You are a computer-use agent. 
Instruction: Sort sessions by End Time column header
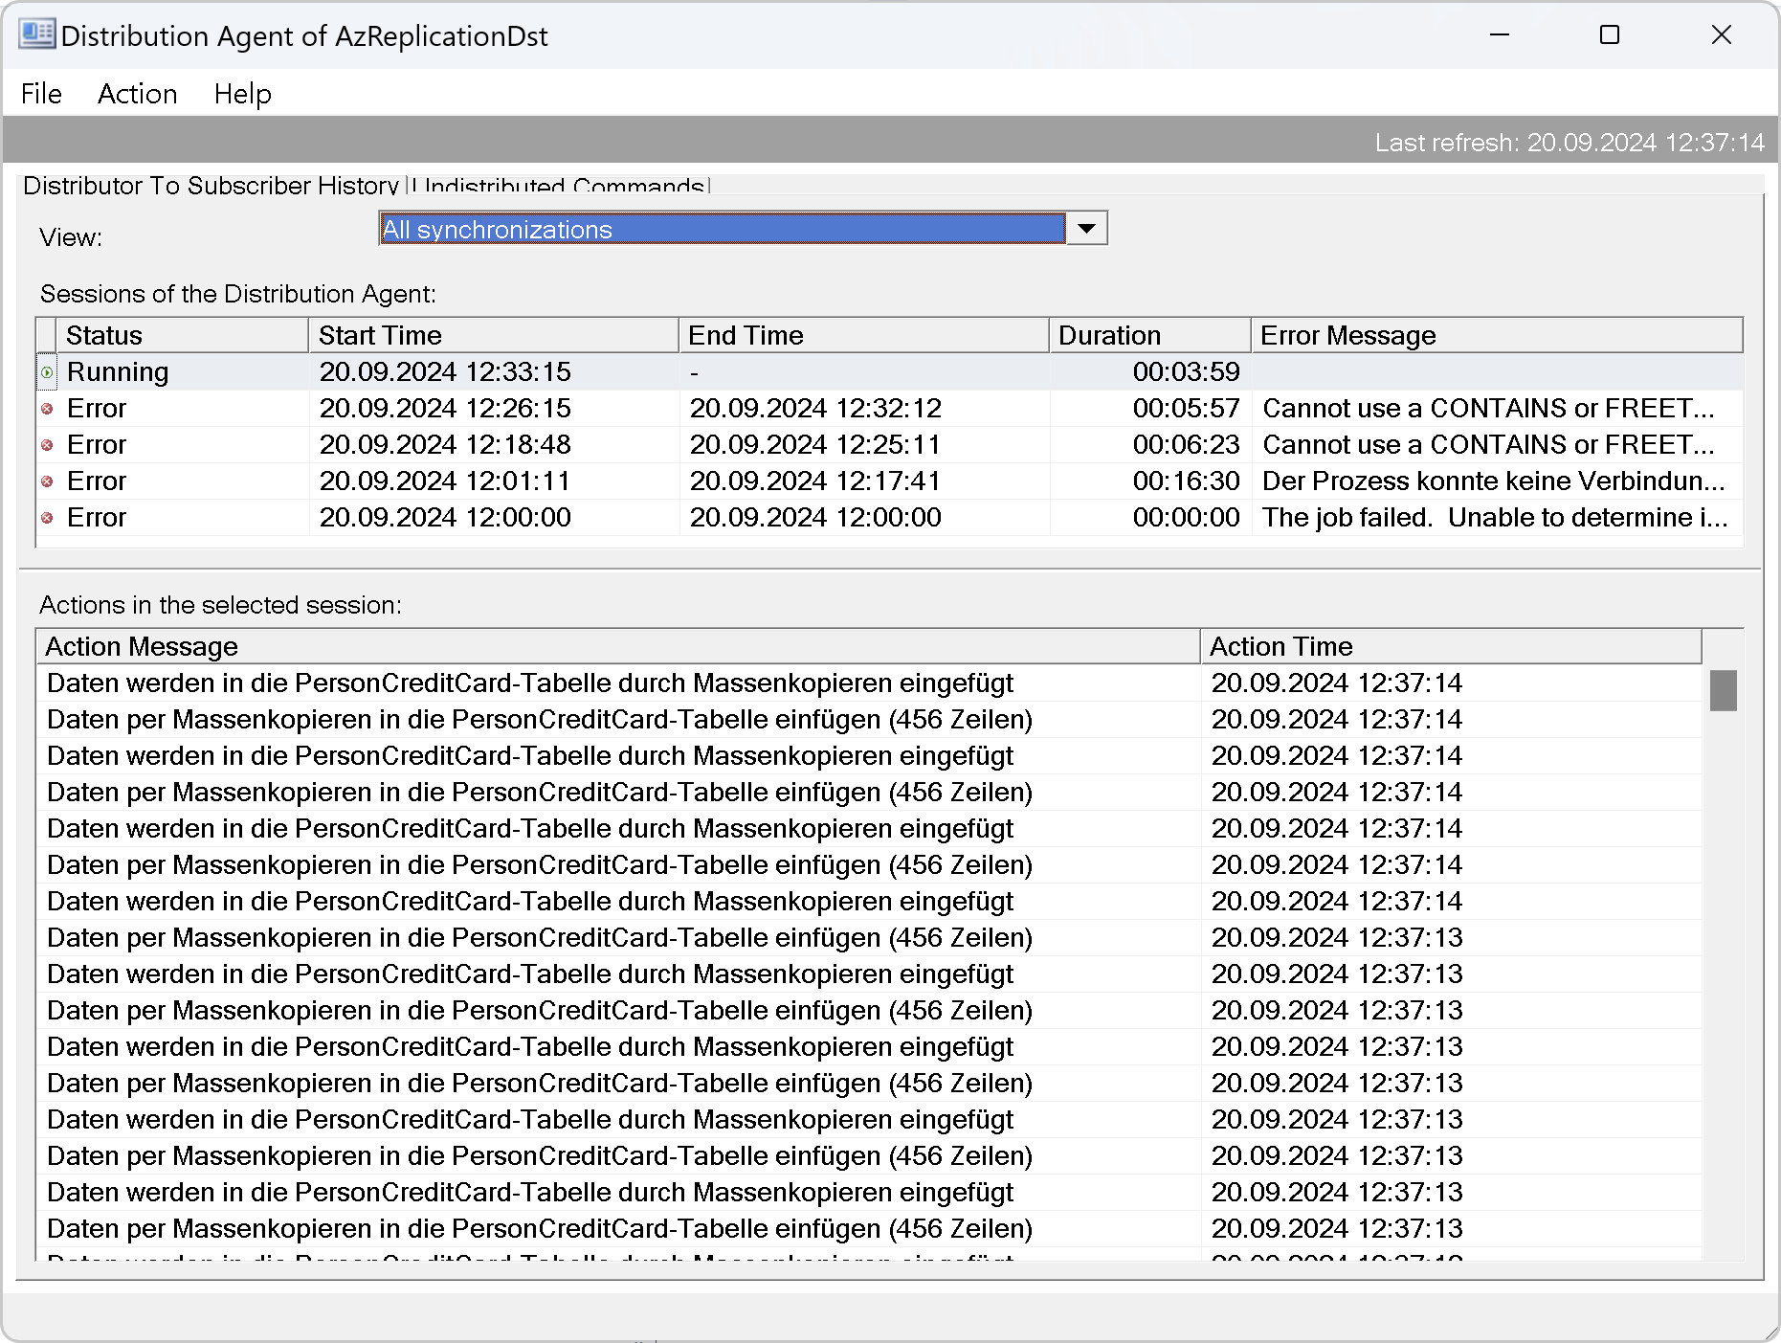tap(864, 335)
